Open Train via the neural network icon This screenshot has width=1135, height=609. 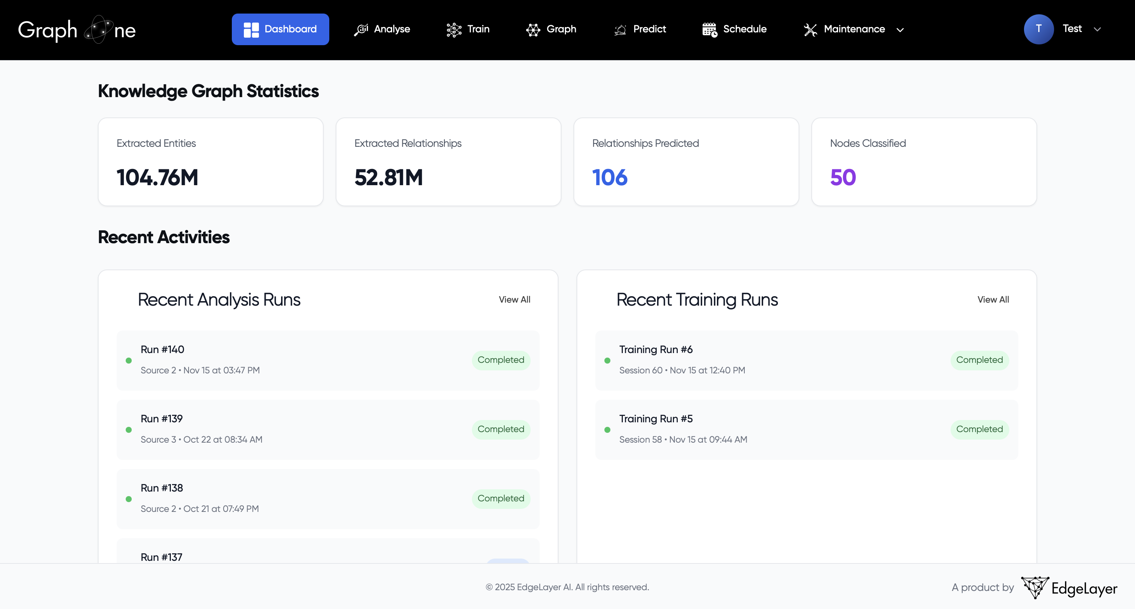(453, 29)
